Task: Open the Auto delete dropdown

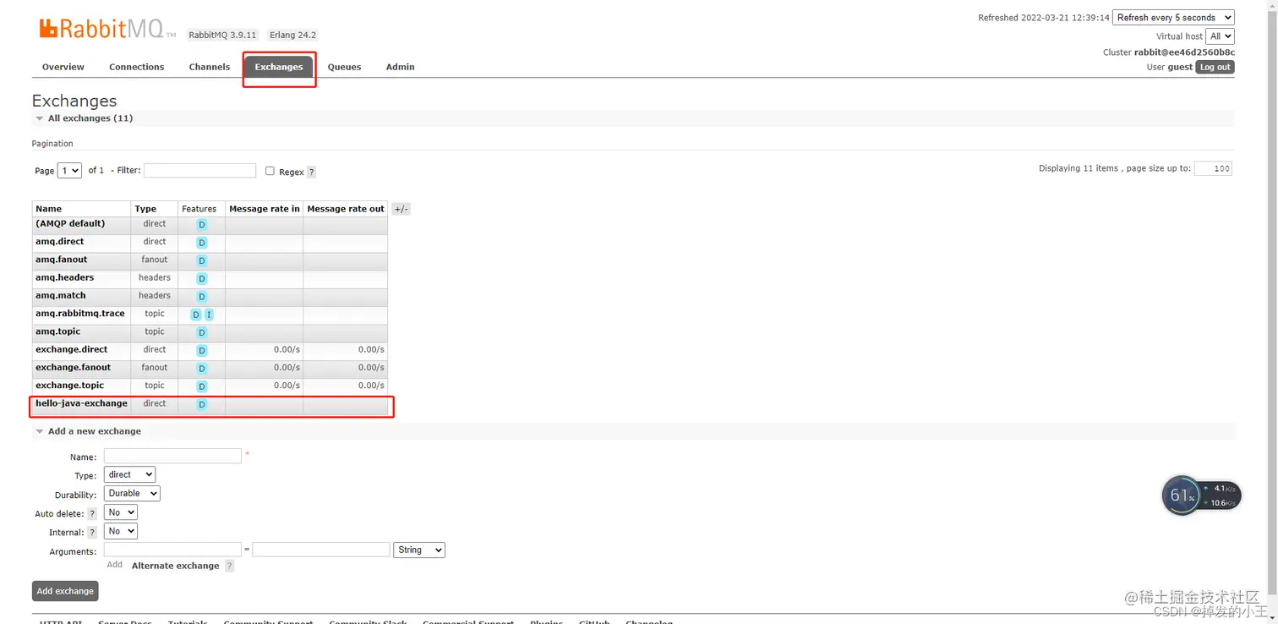Action: click(x=120, y=513)
